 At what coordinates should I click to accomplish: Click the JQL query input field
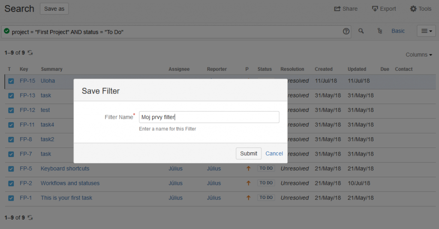click(176, 32)
